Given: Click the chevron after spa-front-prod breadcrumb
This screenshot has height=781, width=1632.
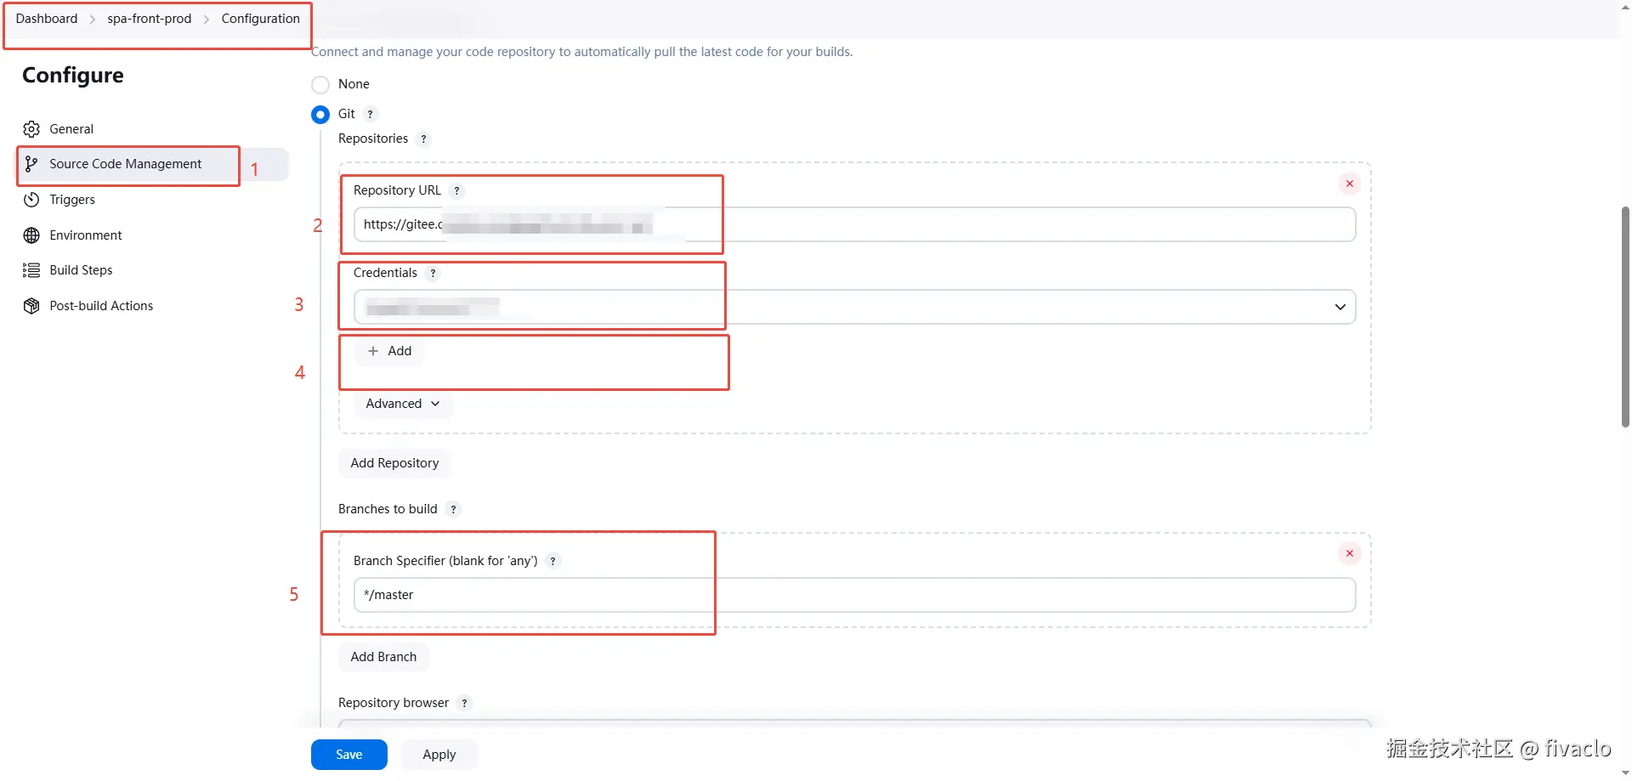Looking at the screenshot, I should (207, 20).
